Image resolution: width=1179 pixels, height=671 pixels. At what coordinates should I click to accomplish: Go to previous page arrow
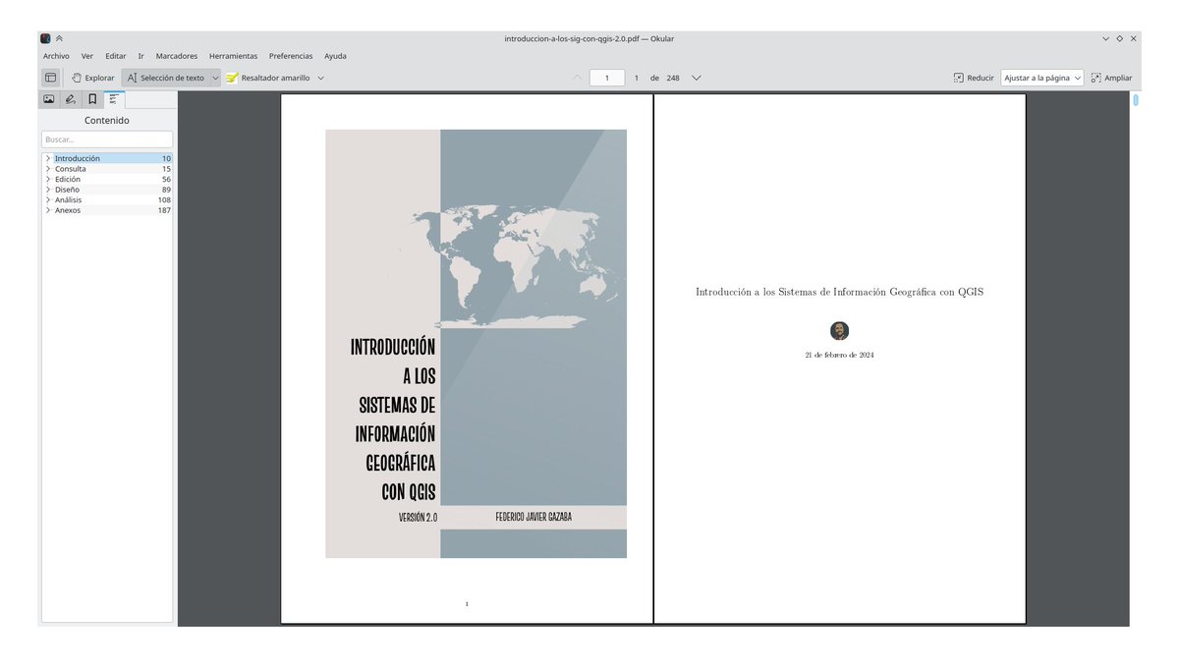578,78
